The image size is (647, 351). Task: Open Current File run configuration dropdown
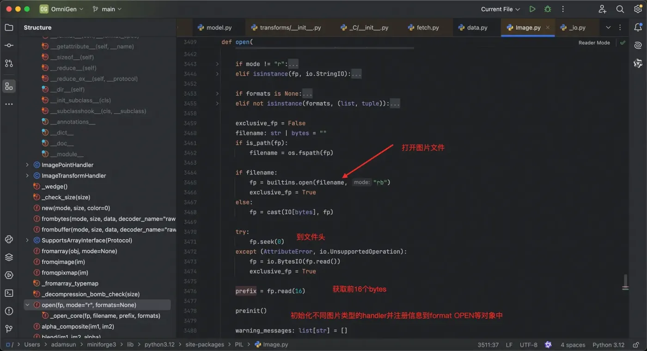coord(501,9)
